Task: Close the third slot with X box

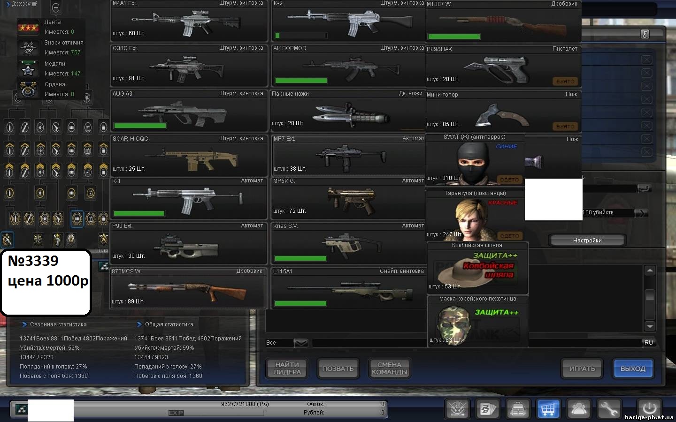Action: click(646, 86)
